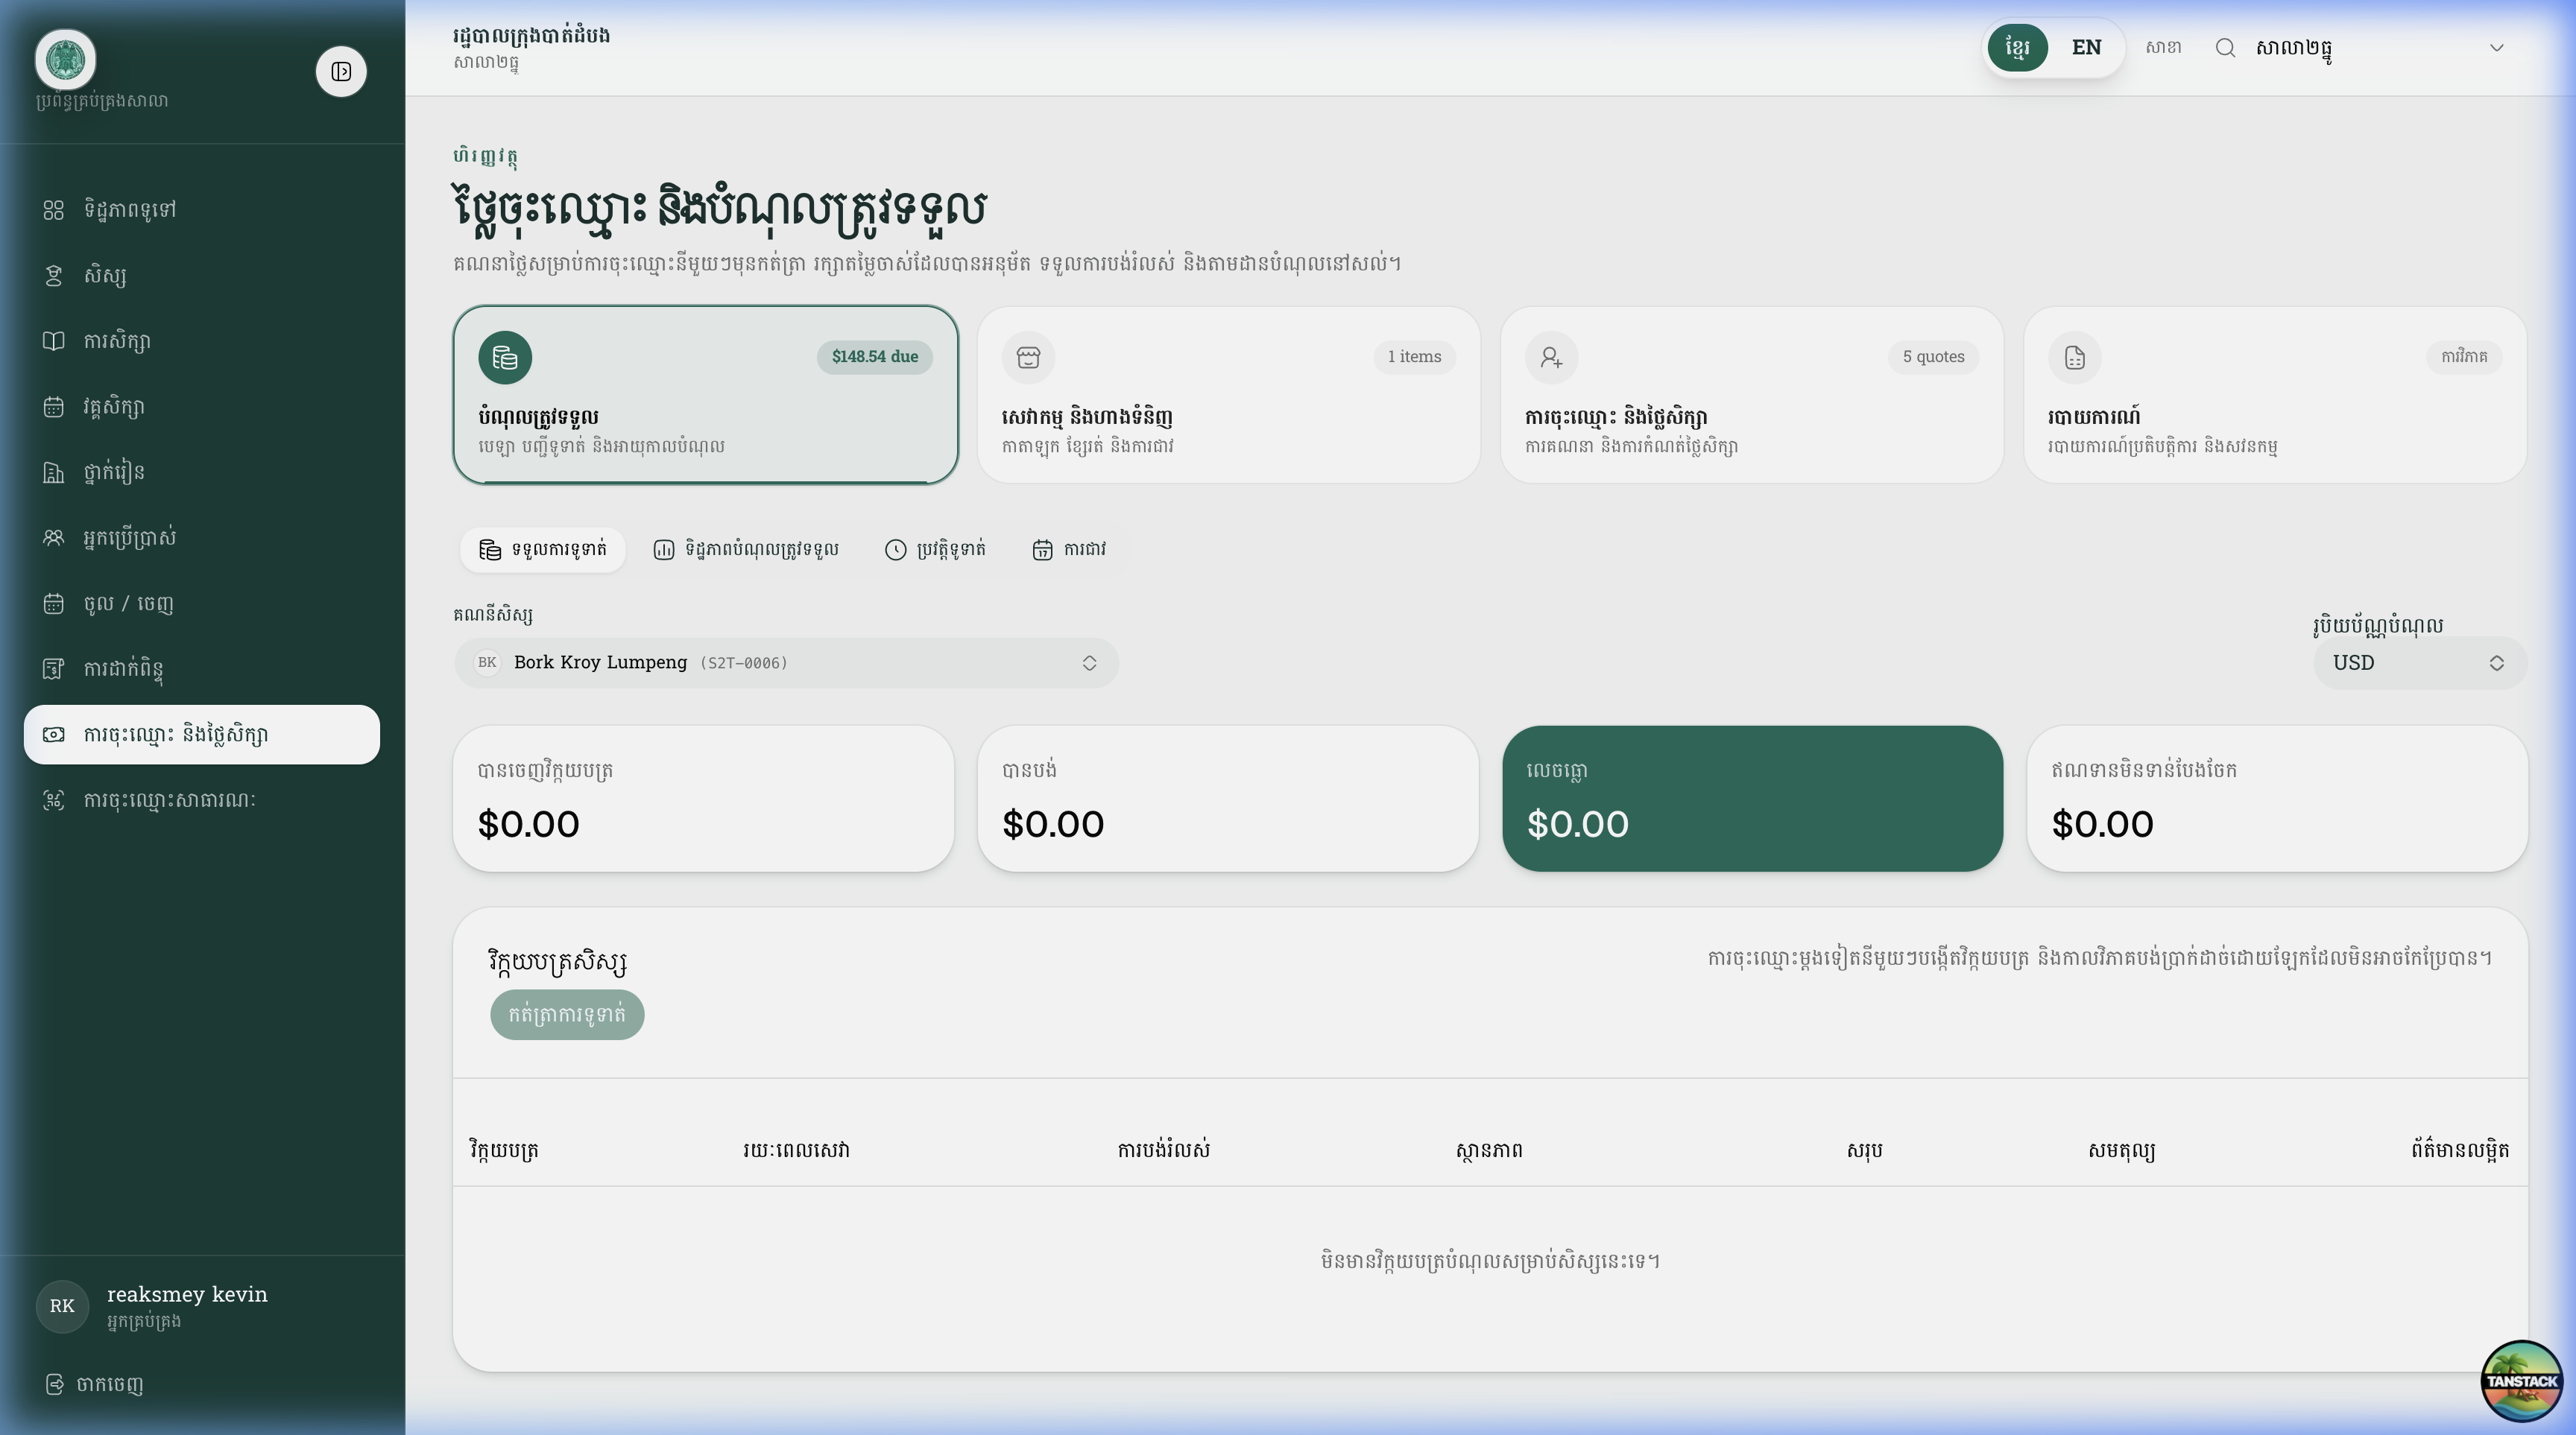Screen dimensions: 2576x1435
Task: Click the សមតុល្យ column header
Action: click(2121, 1150)
